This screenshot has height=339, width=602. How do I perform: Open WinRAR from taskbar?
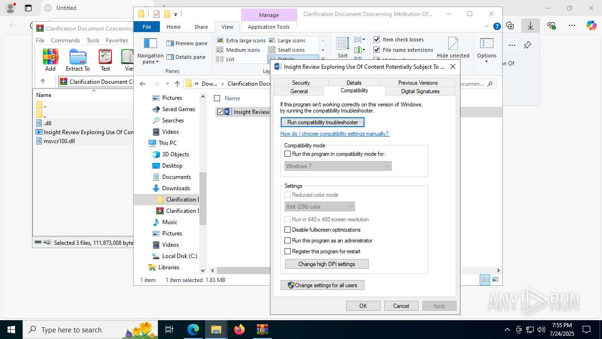[262, 330]
